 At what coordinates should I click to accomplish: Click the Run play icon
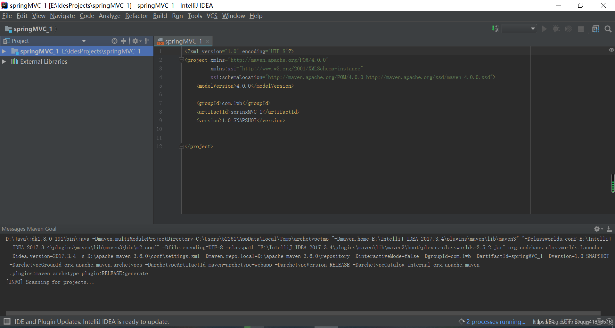pyautogui.click(x=544, y=29)
